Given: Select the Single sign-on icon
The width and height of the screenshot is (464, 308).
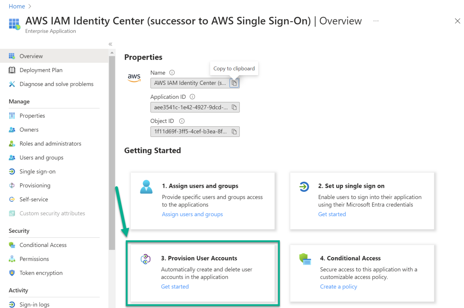Looking at the screenshot, I should tap(11, 171).
